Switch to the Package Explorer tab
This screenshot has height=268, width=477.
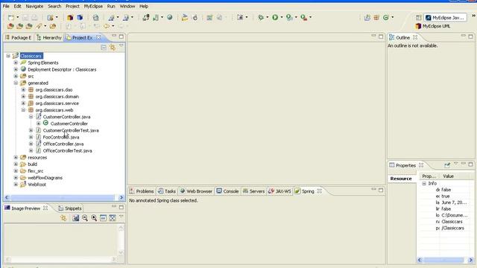tap(18, 38)
